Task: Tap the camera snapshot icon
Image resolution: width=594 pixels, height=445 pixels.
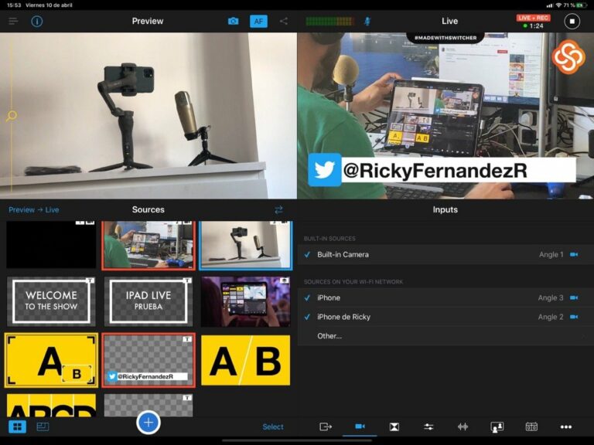Action: coord(234,21)
